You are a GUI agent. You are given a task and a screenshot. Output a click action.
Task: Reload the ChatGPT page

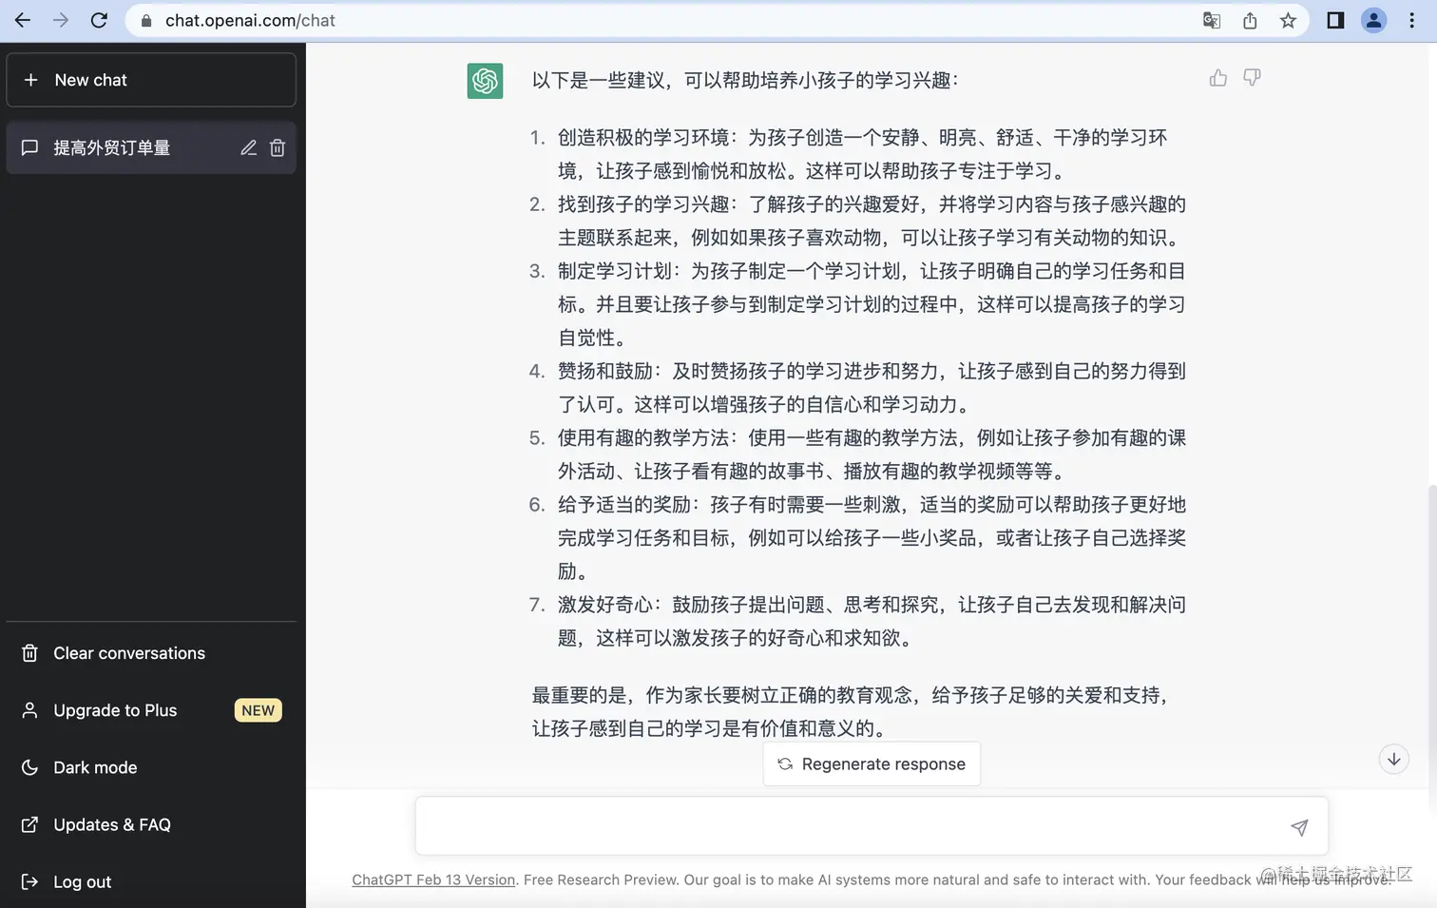click(99, 20)
